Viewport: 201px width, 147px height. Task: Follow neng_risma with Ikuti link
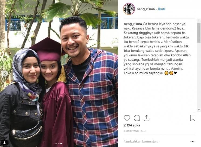point(162,9)
